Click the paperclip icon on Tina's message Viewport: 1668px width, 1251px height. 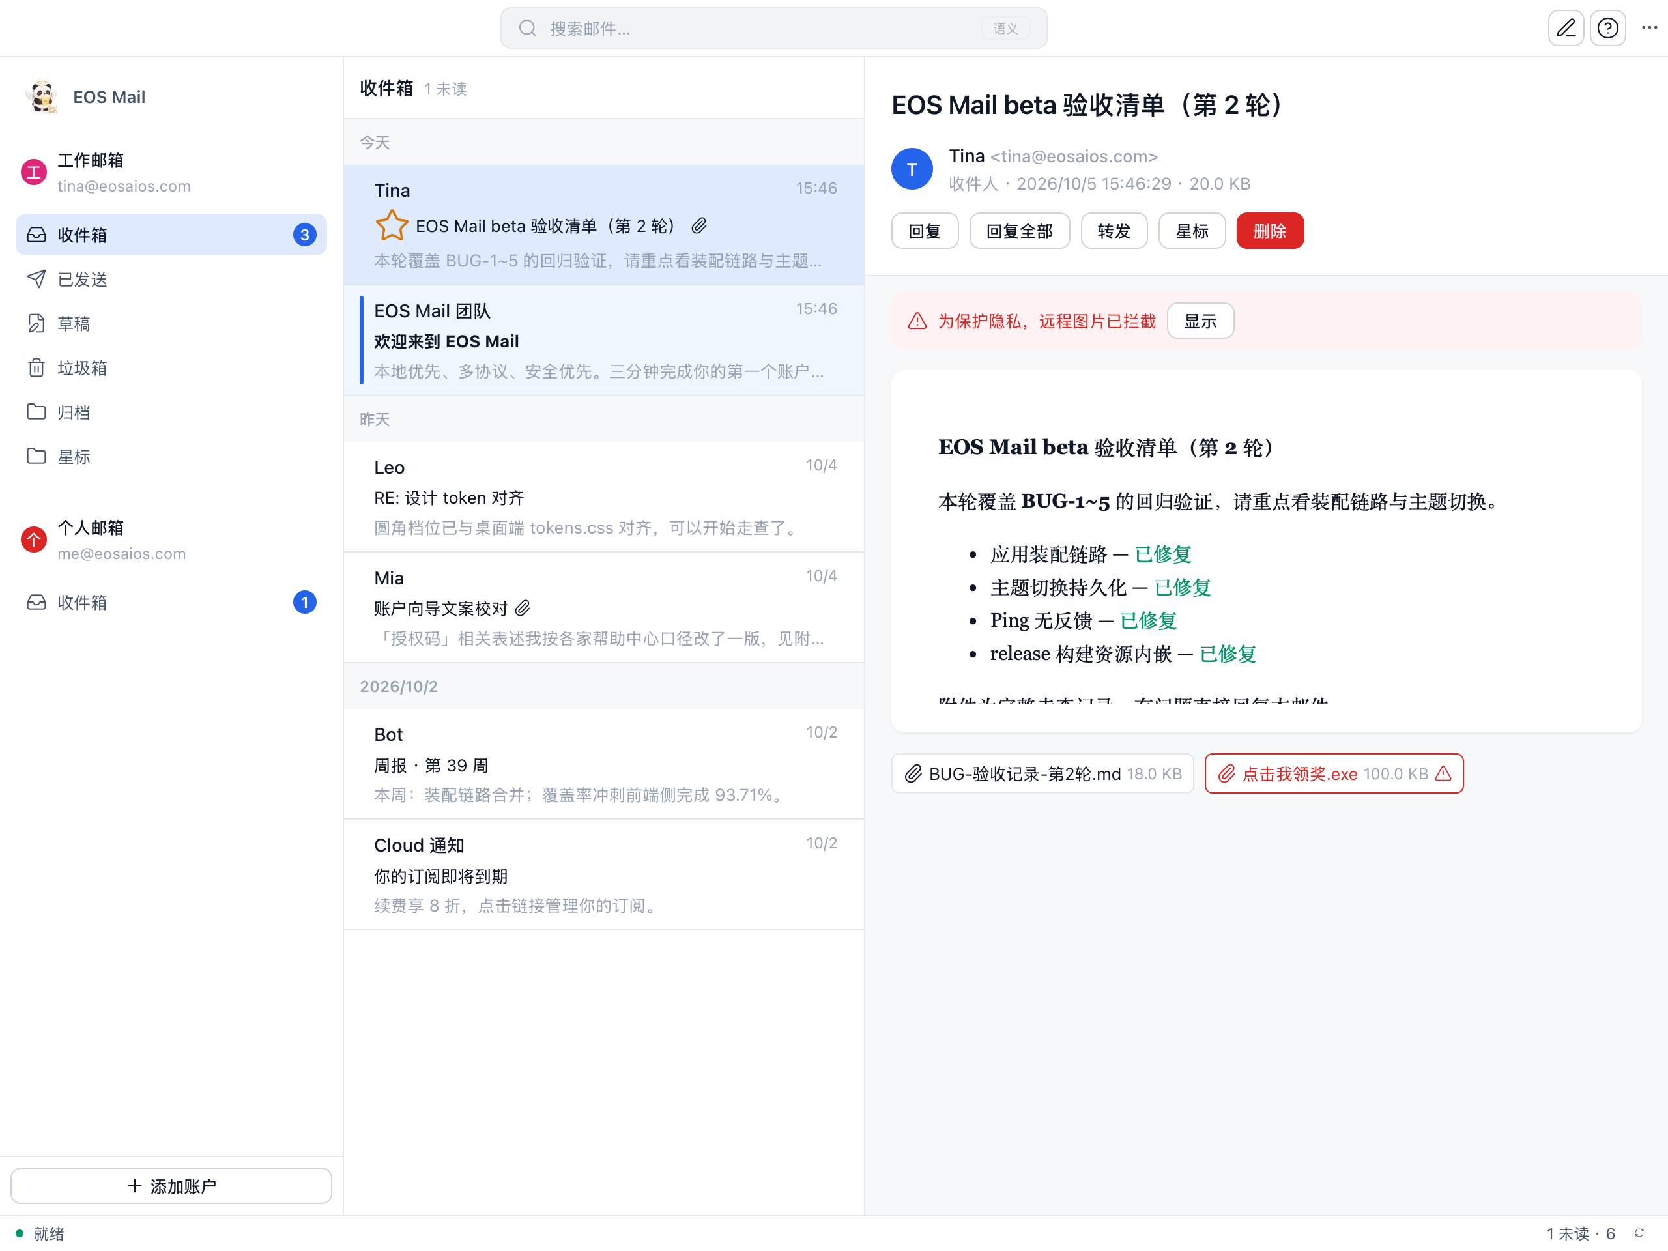pos(699,225)
